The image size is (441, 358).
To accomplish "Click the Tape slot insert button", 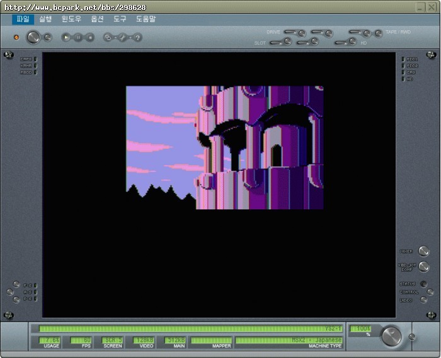I will (355, 32).
